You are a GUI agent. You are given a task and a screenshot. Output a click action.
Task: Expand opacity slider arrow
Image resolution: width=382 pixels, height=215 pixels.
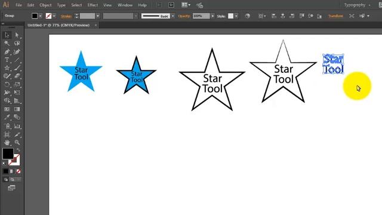coord(212,16)
